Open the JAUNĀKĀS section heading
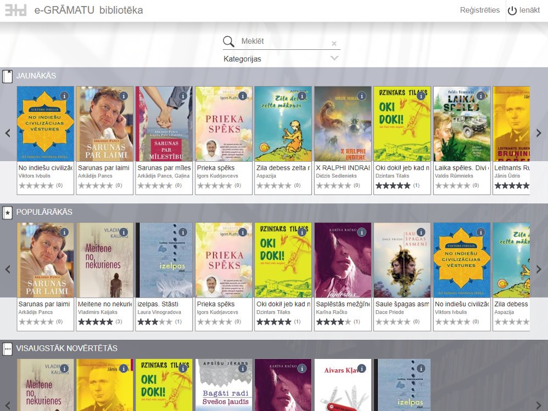The width and height of the screenshot is (548, 411). pos(36,76)
